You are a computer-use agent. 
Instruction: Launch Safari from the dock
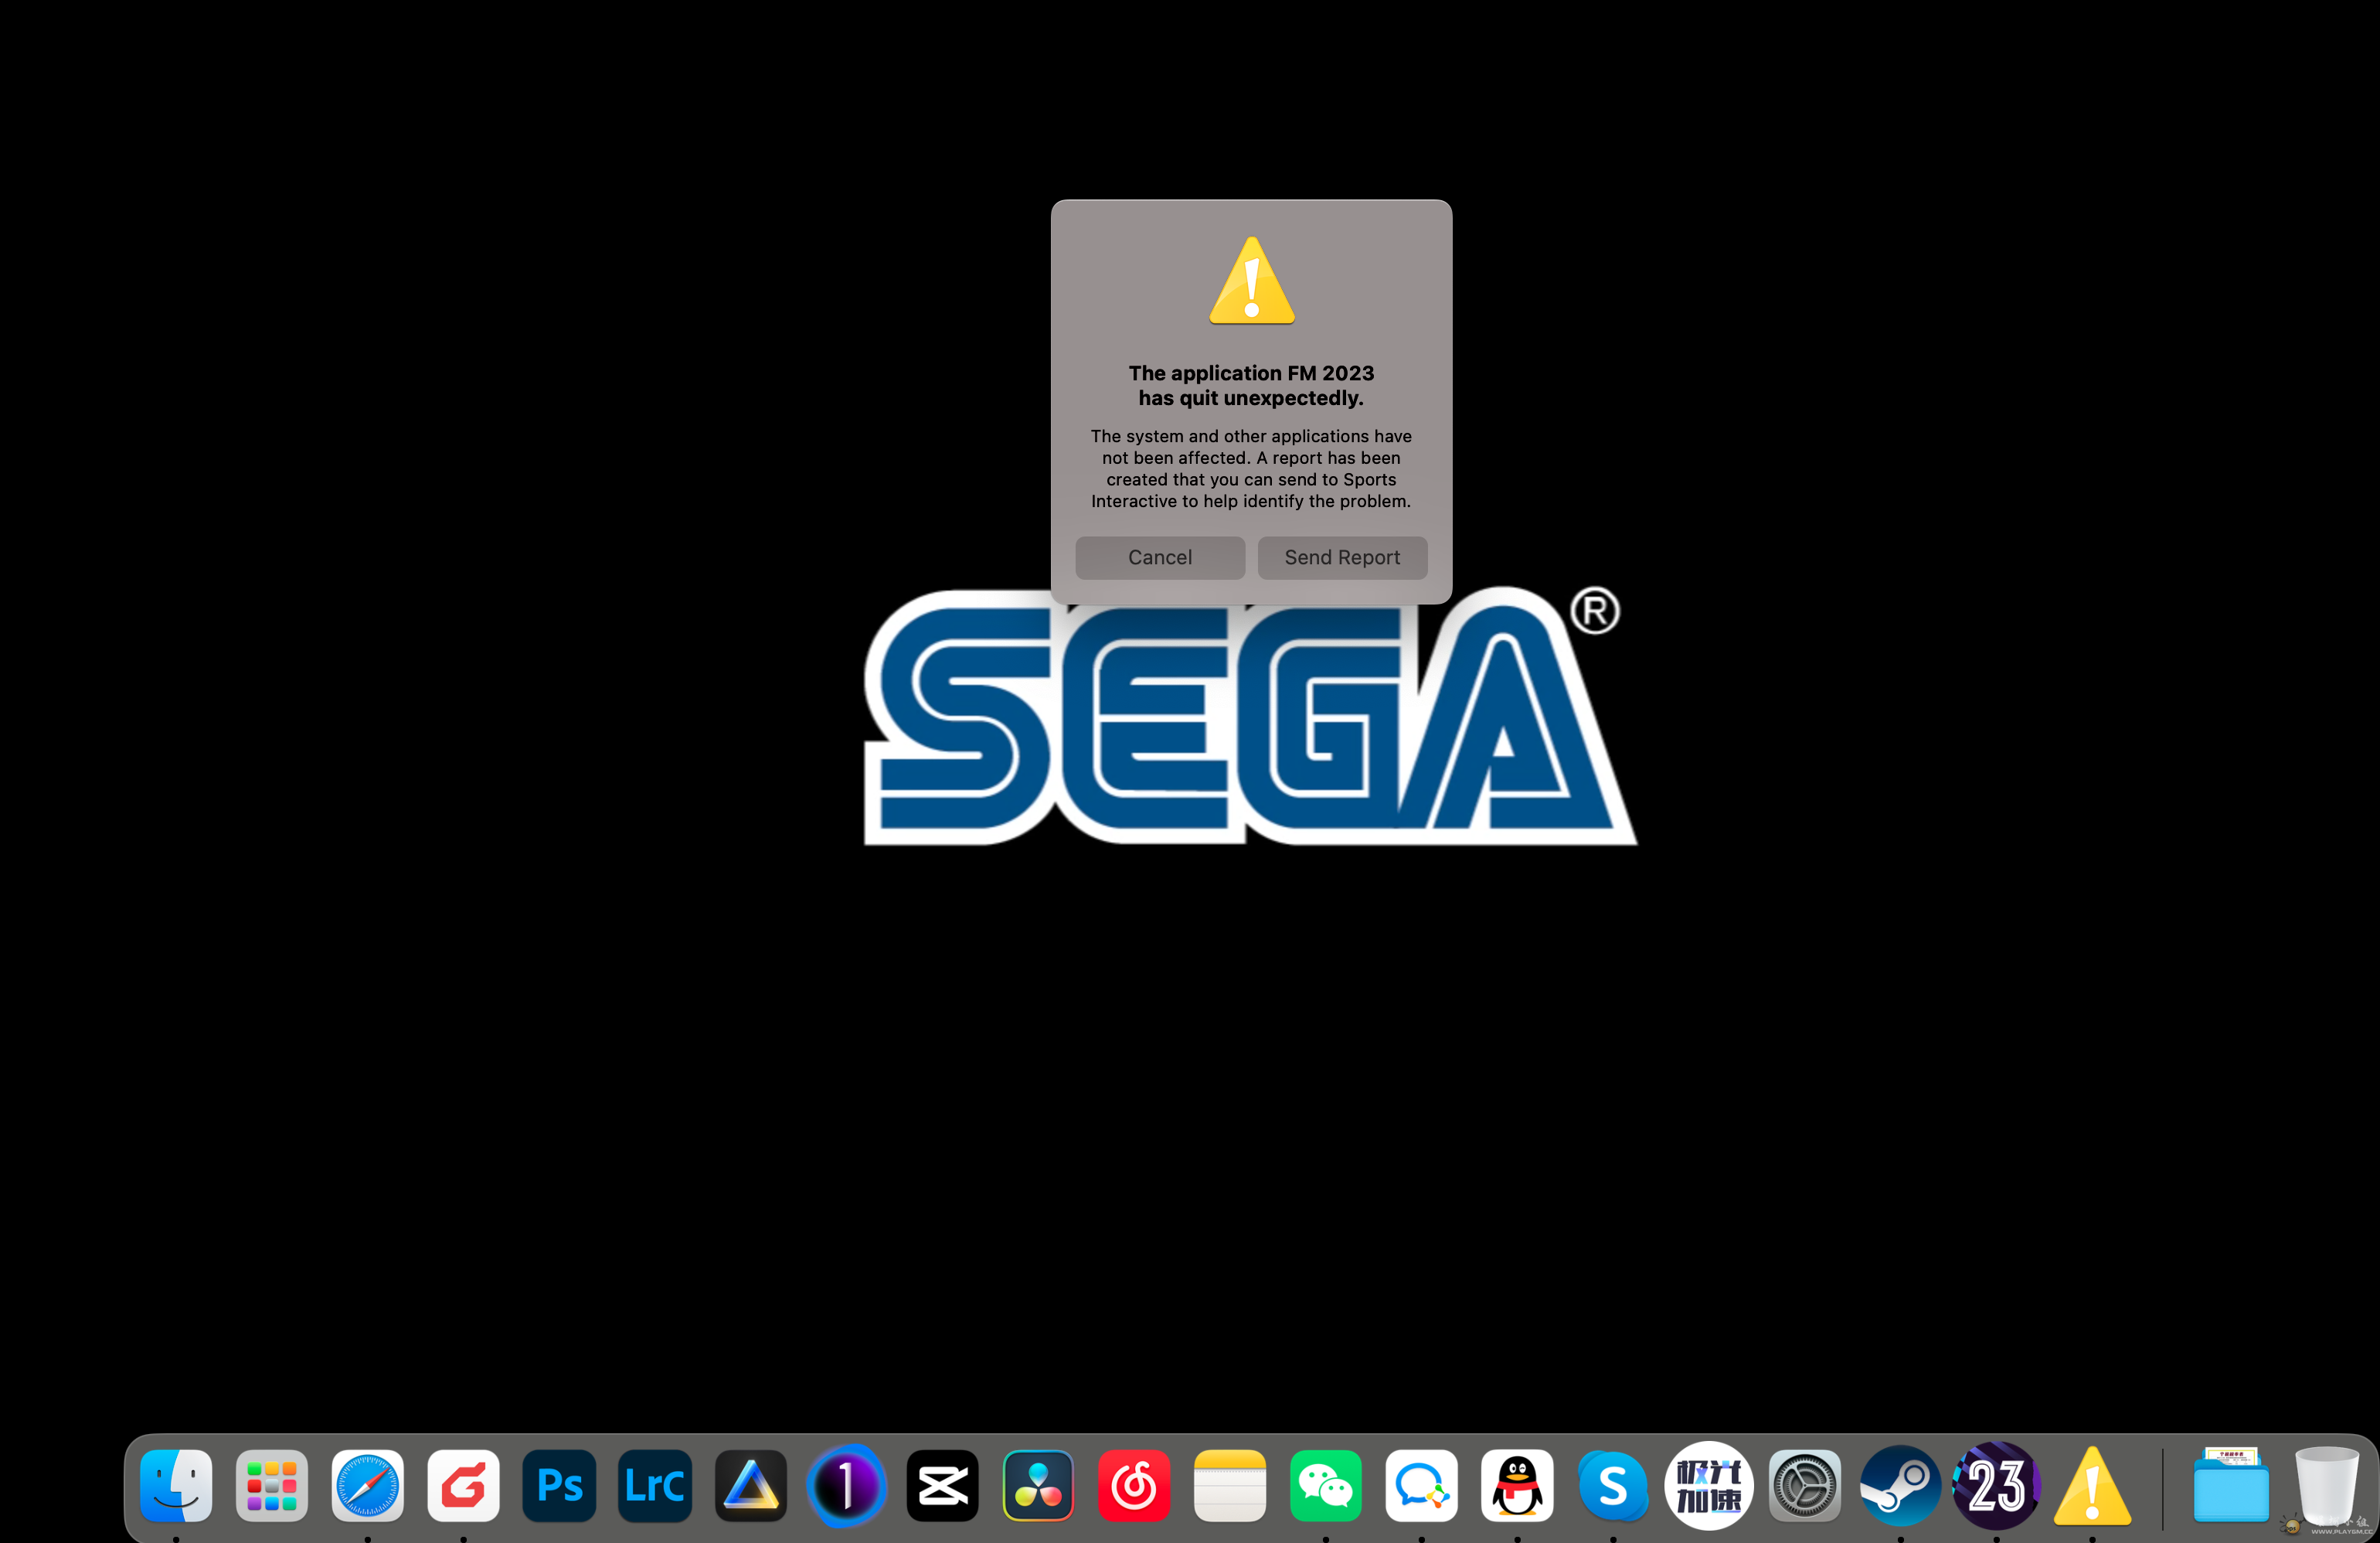click(x=368, y=1485)
